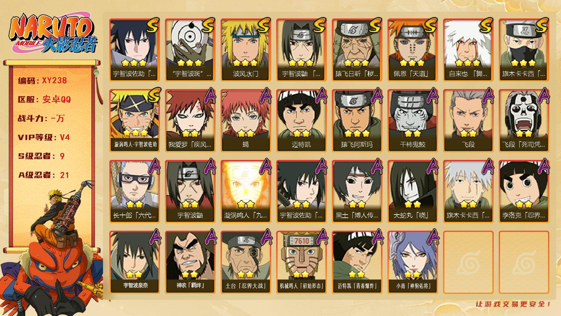
Task: Select the 漩涡鸣人·宇智波佐助 S-rank card
Action: coord(134,120)
